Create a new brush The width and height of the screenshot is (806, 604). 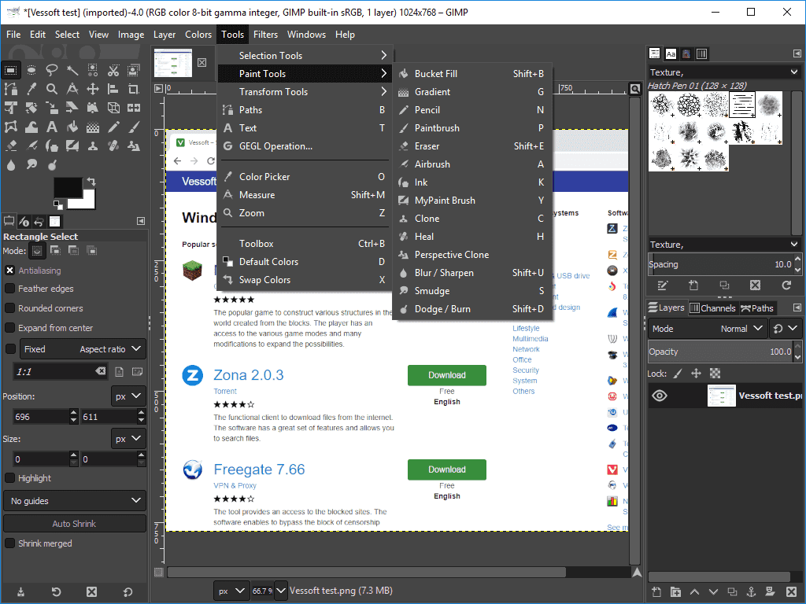pyautogui.click(x=693, y=285)
